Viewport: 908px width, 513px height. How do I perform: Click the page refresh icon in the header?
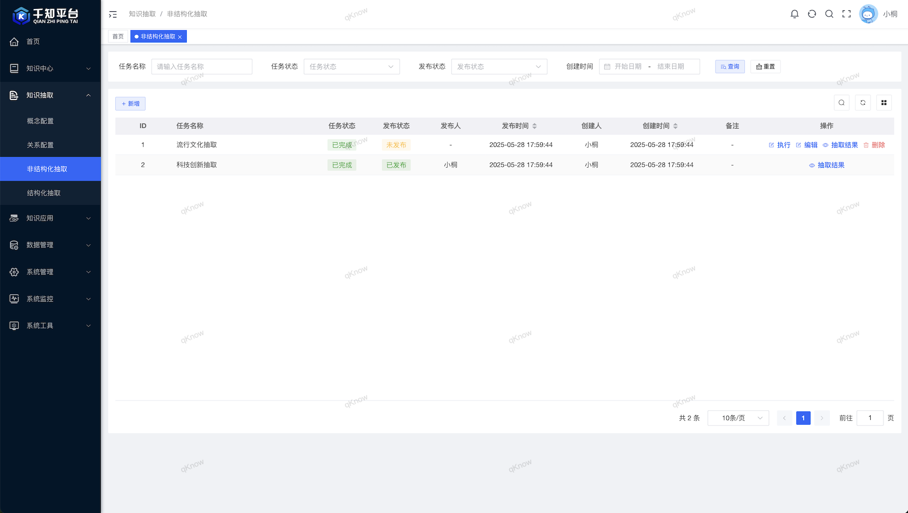coord(812,14)
